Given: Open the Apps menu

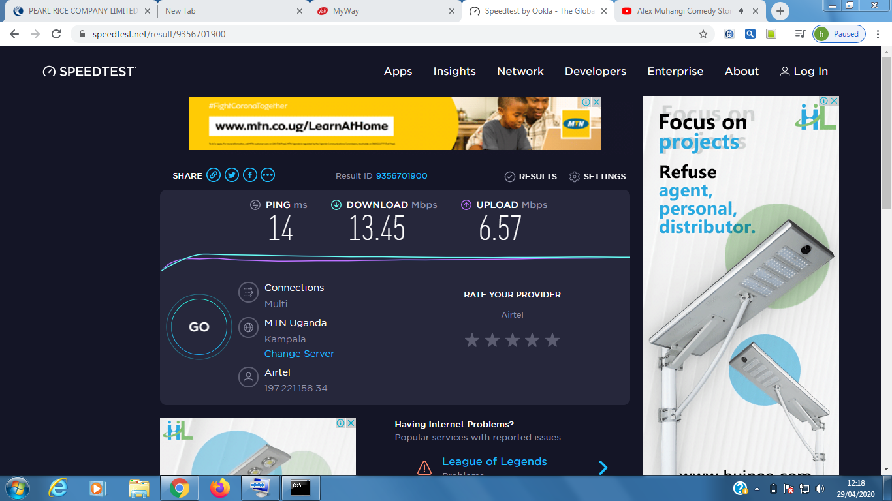Looking at the screenshot, I should 398,72.
